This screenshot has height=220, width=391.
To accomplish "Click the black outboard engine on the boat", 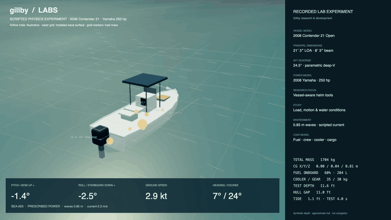I will 100,136.
